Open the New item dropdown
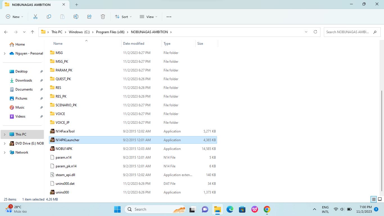 click(x=15, y=17)
